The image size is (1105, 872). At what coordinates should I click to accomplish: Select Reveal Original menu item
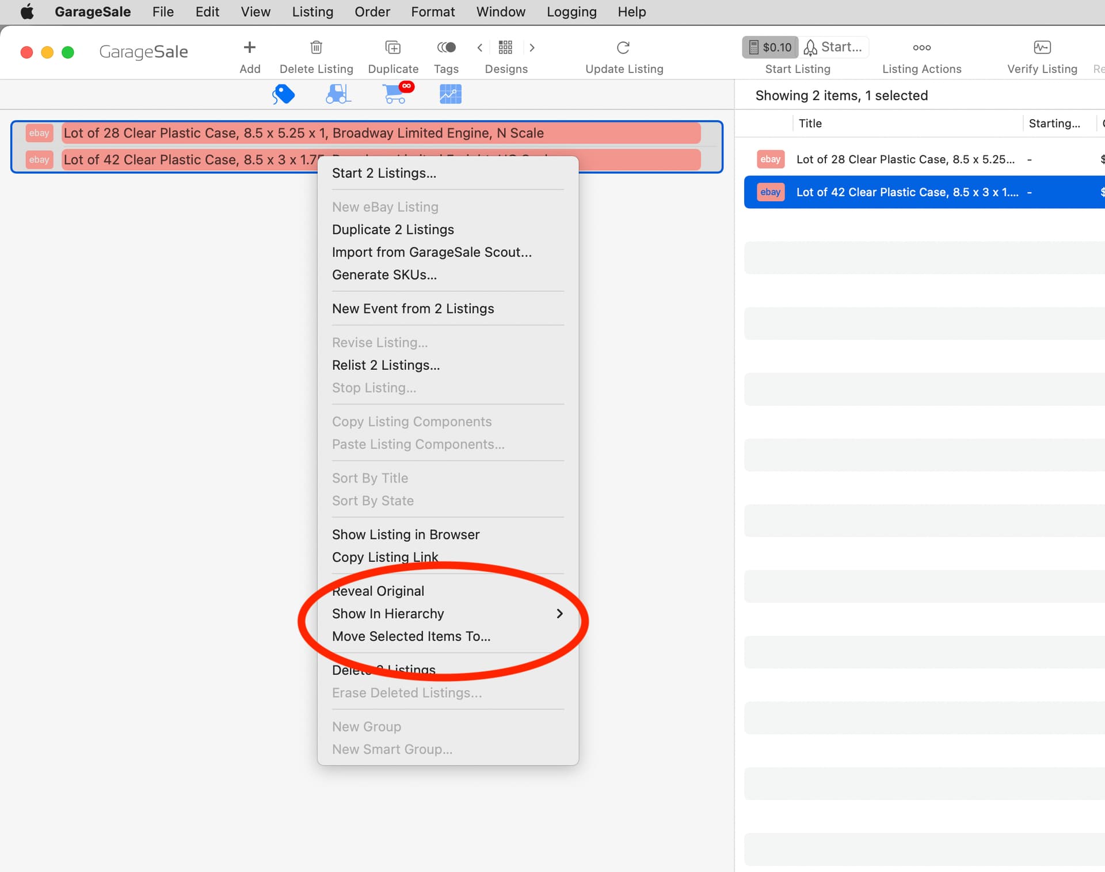point(448,591)
